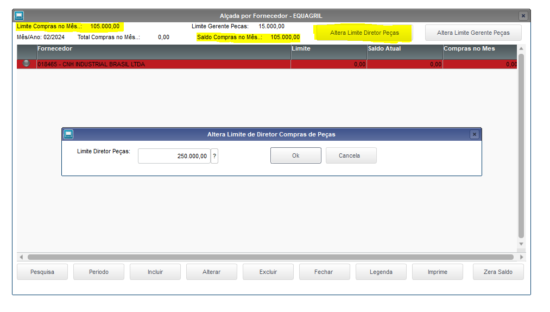Click the Limite Gerente Pecas value 15.000,00
This screenshot has height=312, width=550.
[x=271, y=26]
